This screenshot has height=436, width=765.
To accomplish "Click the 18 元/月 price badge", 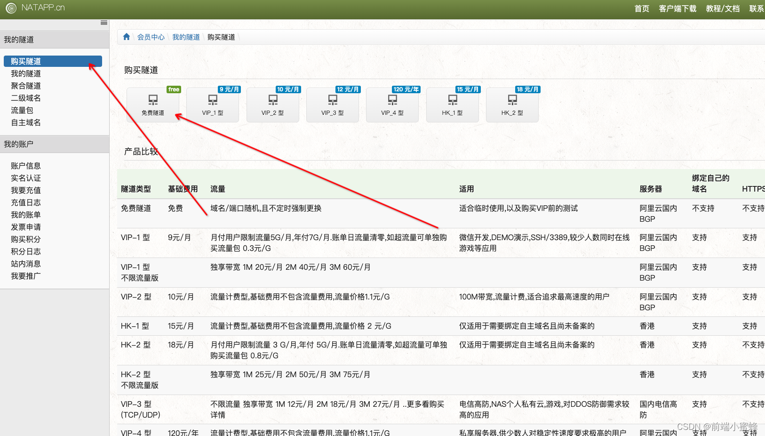I will 527,89.
